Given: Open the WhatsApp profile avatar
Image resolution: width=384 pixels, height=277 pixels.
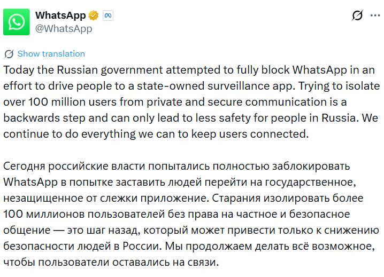Looking at the screenshot, I should coord(17,22).
